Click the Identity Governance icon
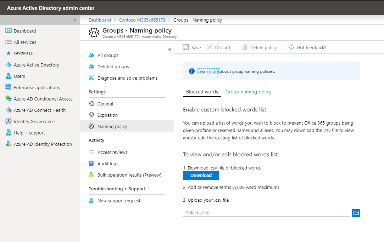Viewport: 384px width, 242px height. point(9,121)
